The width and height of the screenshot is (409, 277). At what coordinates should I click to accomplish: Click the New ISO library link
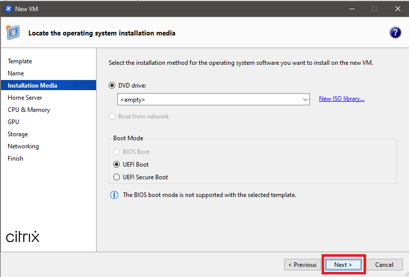341,99
